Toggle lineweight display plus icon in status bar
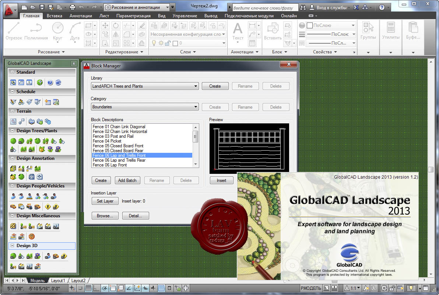 pos(153,288)
